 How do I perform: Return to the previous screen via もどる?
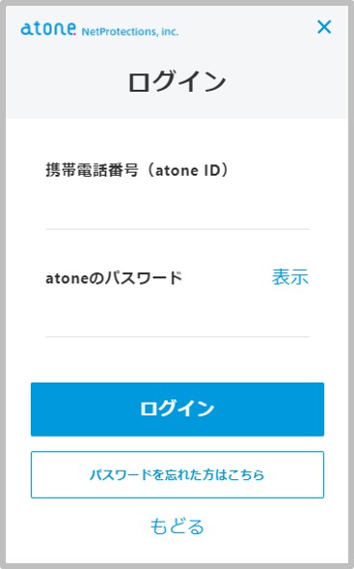pos(177,526)
